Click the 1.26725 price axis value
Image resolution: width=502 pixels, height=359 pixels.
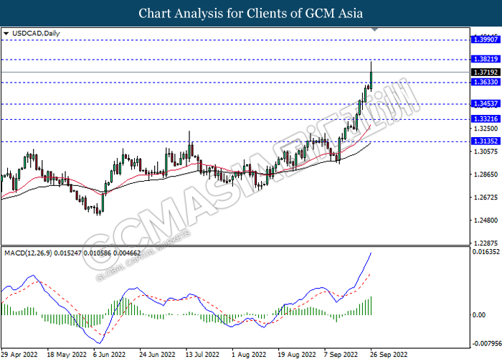click(x=486, y=197)
